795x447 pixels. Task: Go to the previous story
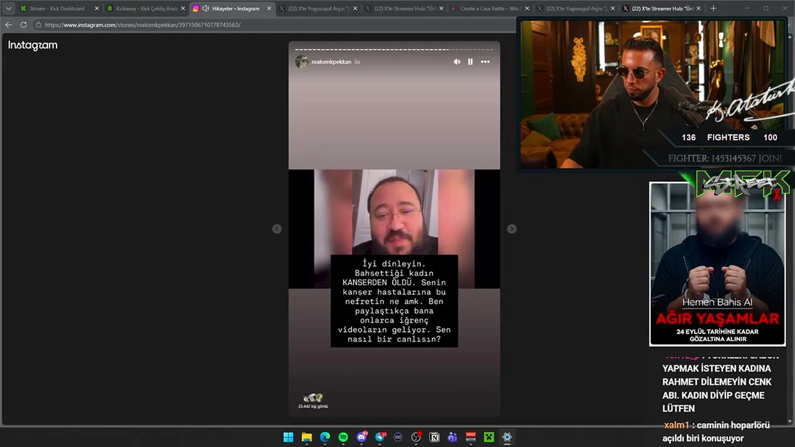tap(277, 229)
